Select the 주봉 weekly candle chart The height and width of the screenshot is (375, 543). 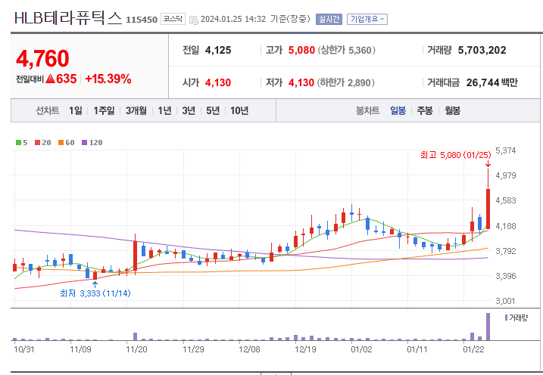[425, 110]
